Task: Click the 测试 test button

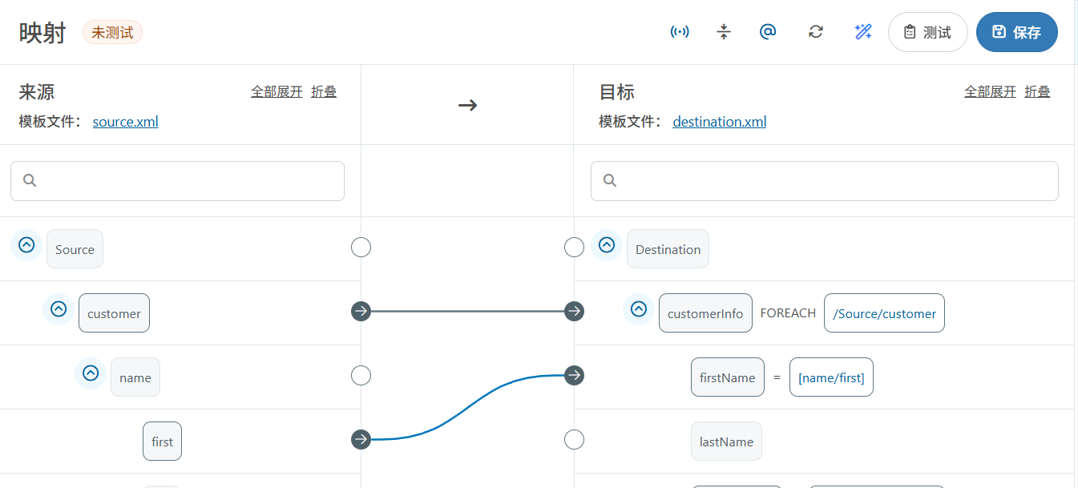Action: point(927,32)
